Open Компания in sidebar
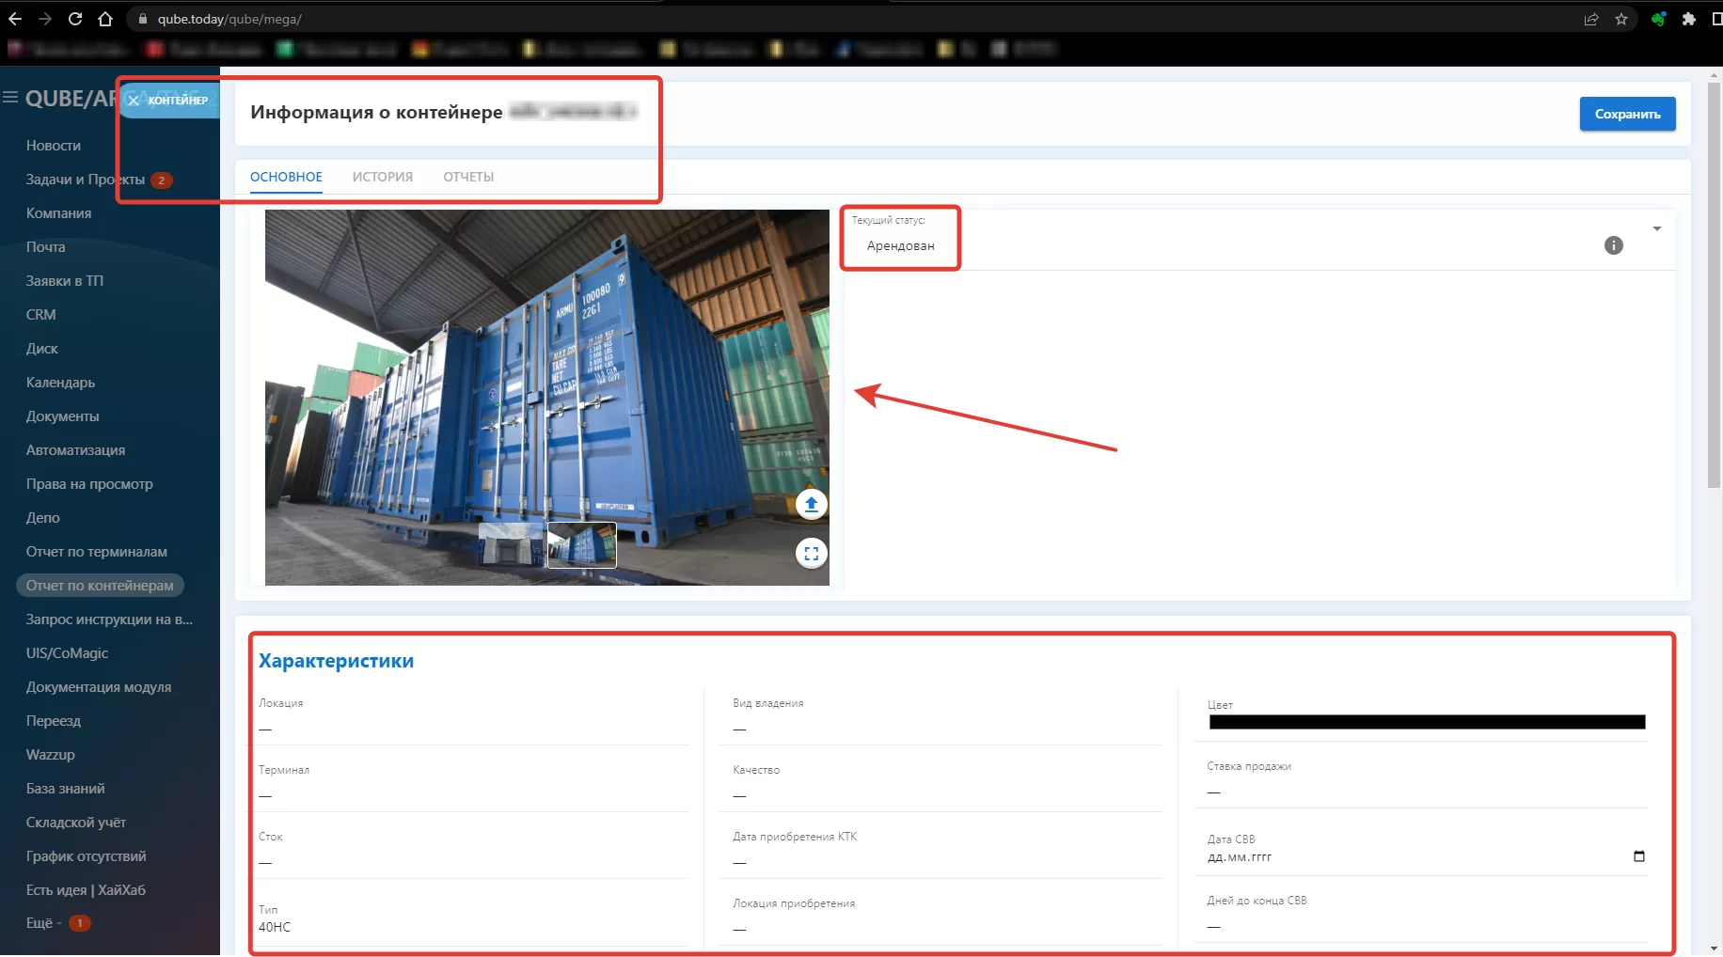The width and height of the screenshot is (1723, 957). [x=58, y=213]
